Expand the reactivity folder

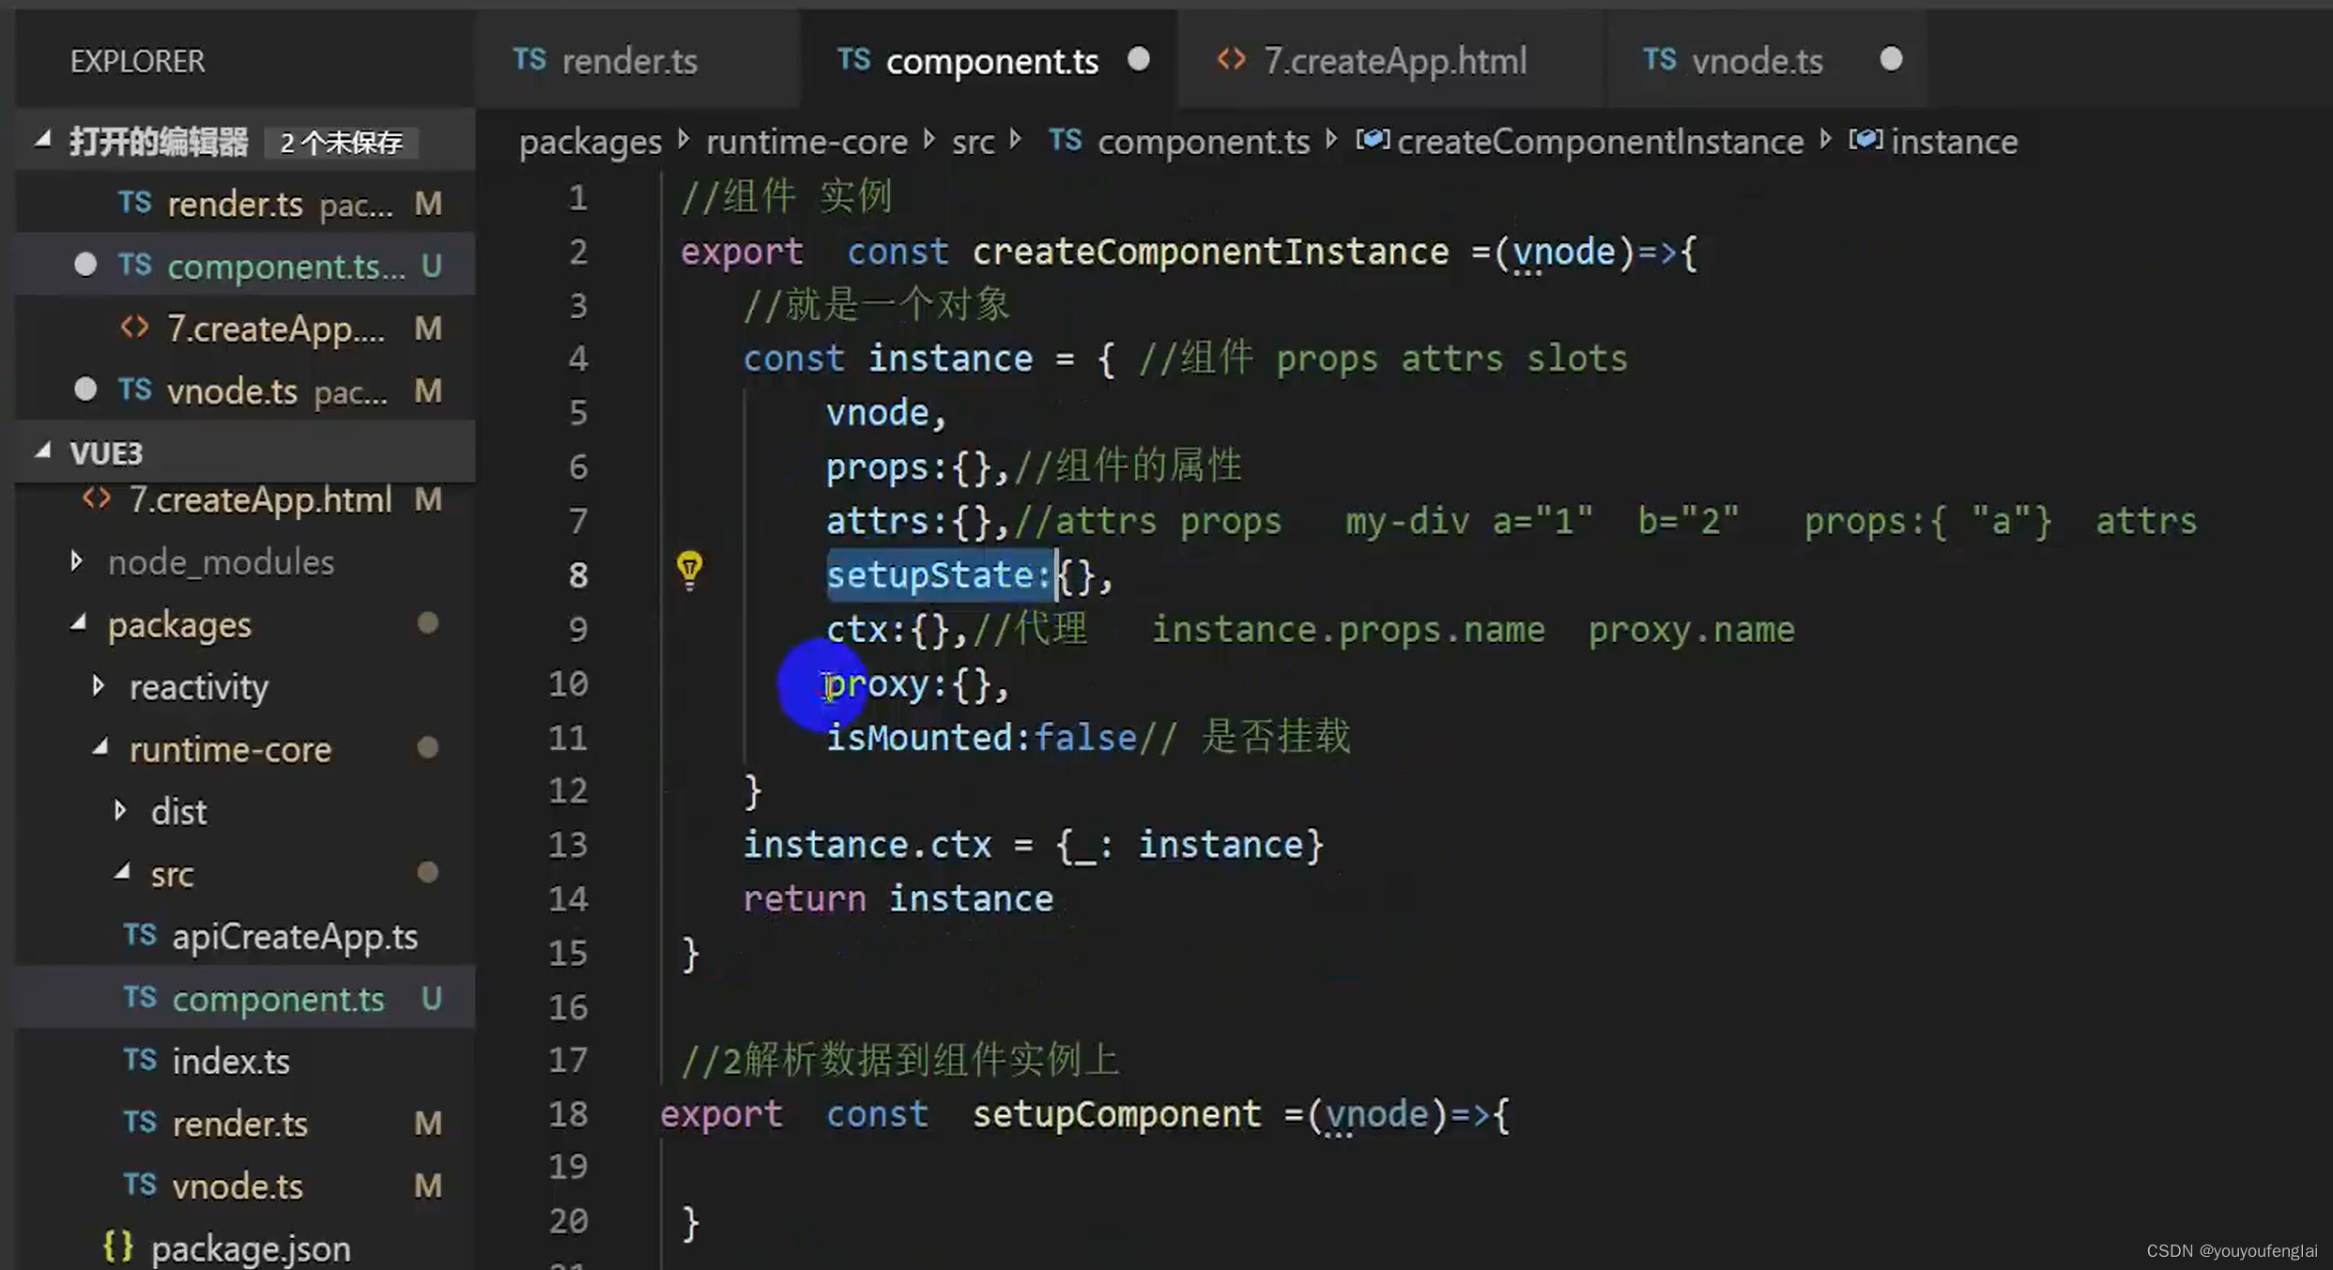(x=99, y=686)
